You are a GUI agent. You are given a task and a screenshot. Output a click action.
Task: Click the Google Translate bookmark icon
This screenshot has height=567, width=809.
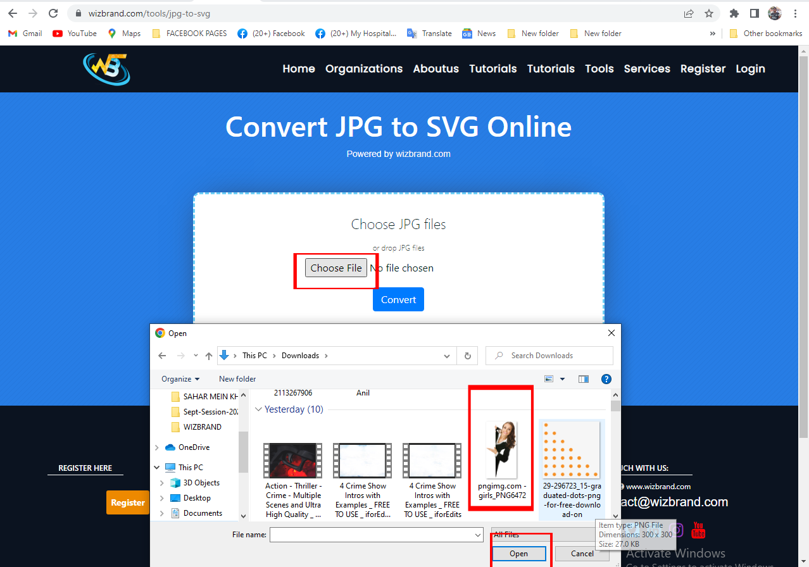click(x=412, y=33)
